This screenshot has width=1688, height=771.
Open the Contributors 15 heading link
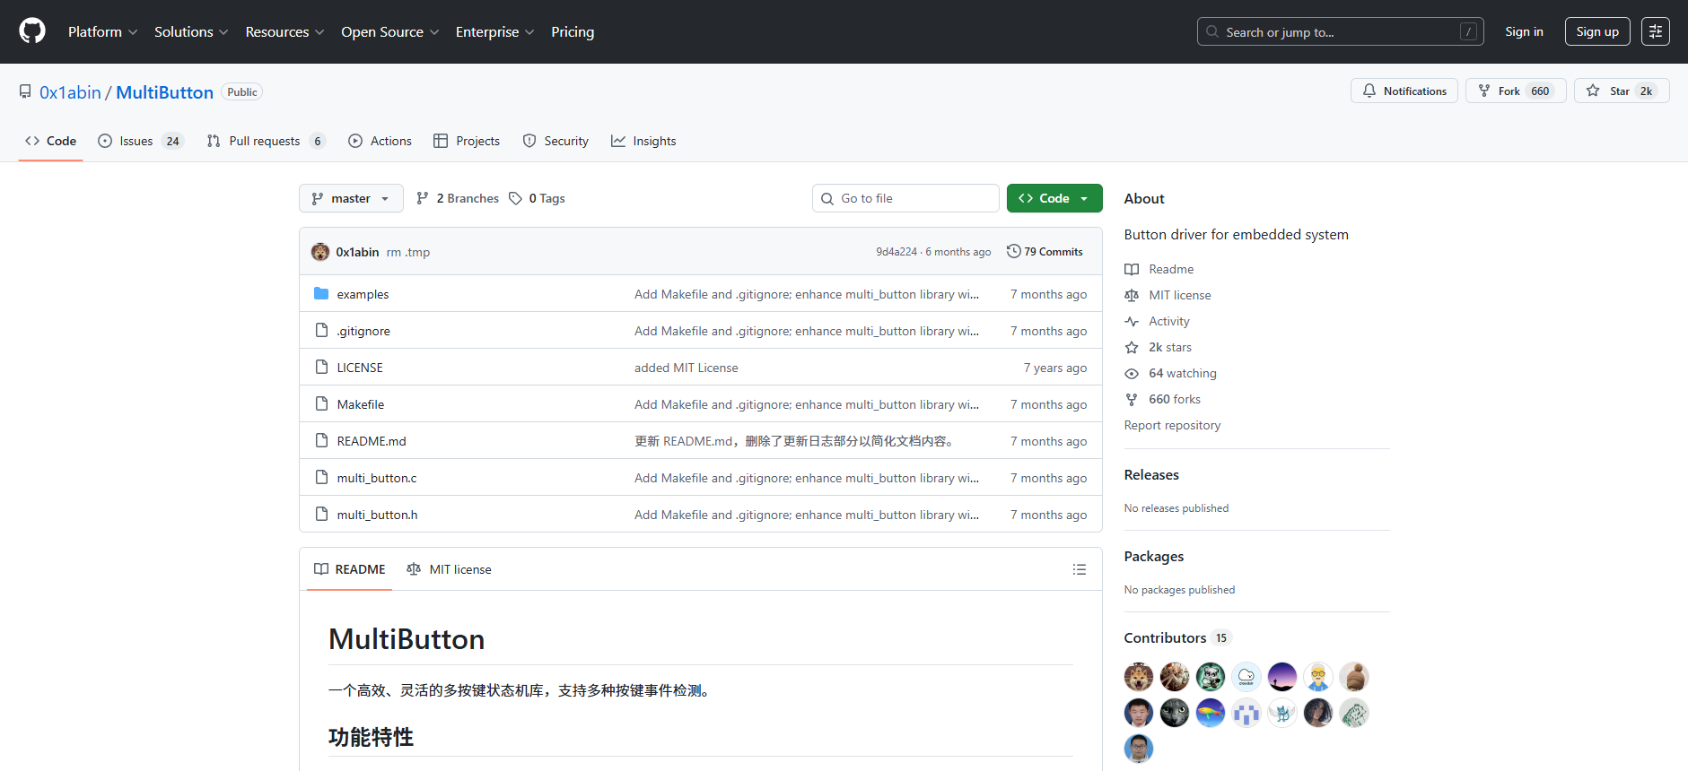point(1177,637)
